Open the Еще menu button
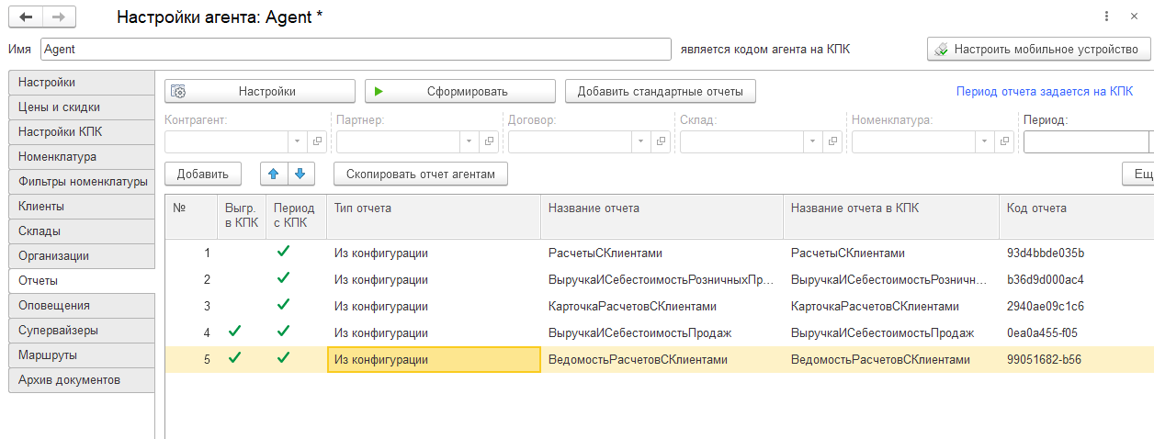The height and width of the screenshot is (439, 1154). [1139, 174]
